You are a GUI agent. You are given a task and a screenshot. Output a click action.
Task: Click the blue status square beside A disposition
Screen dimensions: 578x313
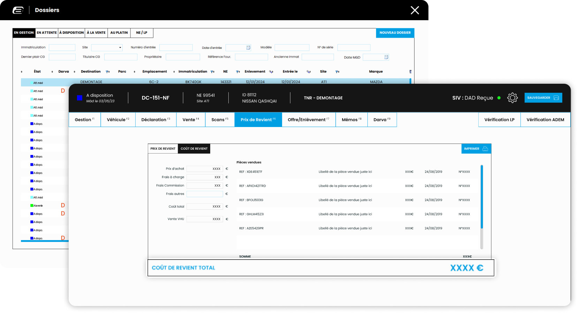[x=79, y=98]
